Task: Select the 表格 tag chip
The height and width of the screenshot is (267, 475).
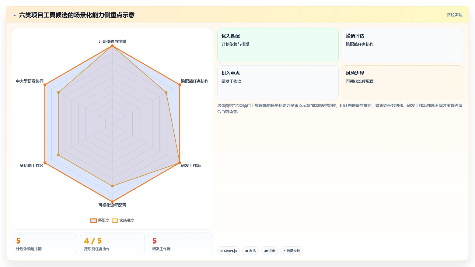Action: click(x=250, y=251)
